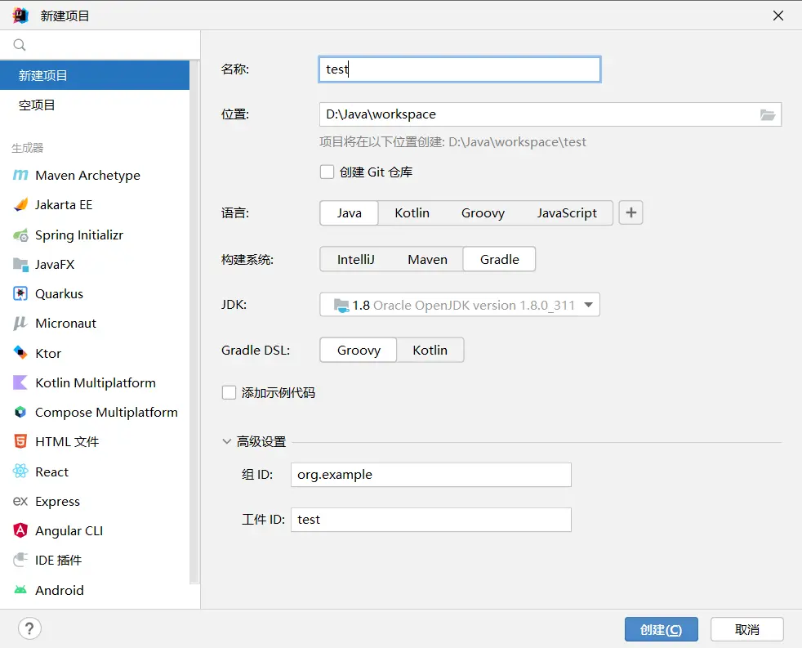This screenshot has height=648, width=802.
Task: Pick the Quarkus generator icon
Action: point(20,294)
